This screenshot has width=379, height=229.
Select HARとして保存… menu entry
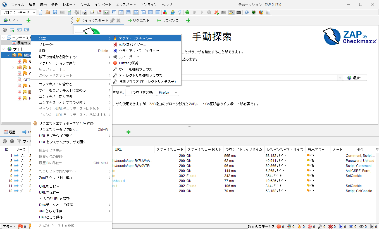pyautogui.click(x=71, y=217)
